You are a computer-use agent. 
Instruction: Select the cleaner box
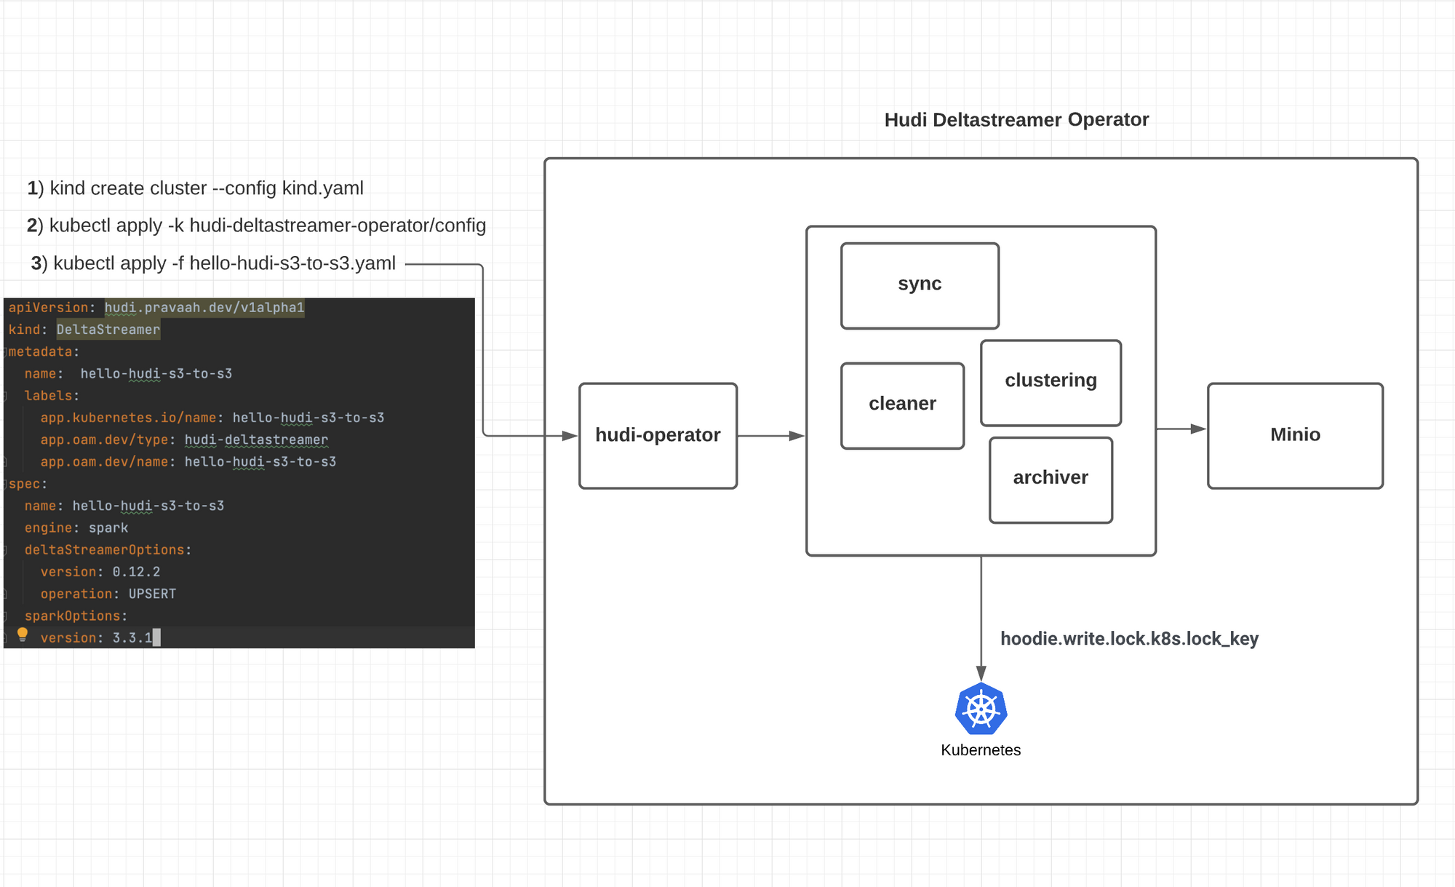pos(902,406)
